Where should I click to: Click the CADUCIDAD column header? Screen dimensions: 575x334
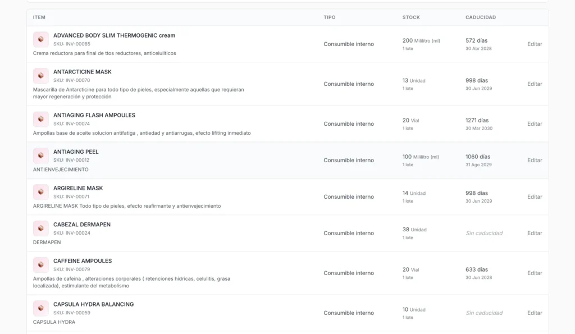click(x=481, y=17)
